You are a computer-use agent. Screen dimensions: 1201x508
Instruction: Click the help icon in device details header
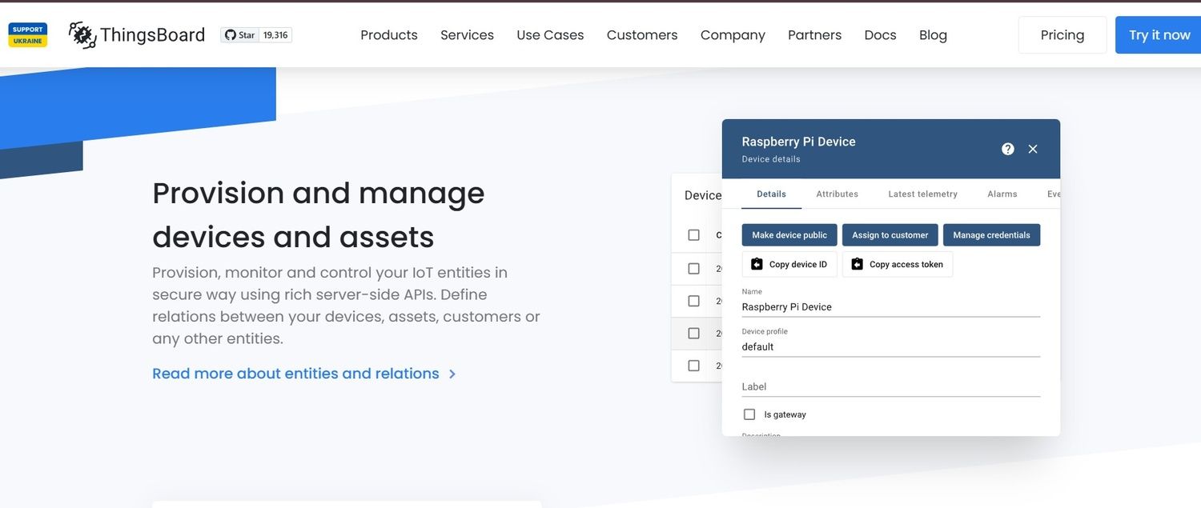click(x=1008, y=149)
